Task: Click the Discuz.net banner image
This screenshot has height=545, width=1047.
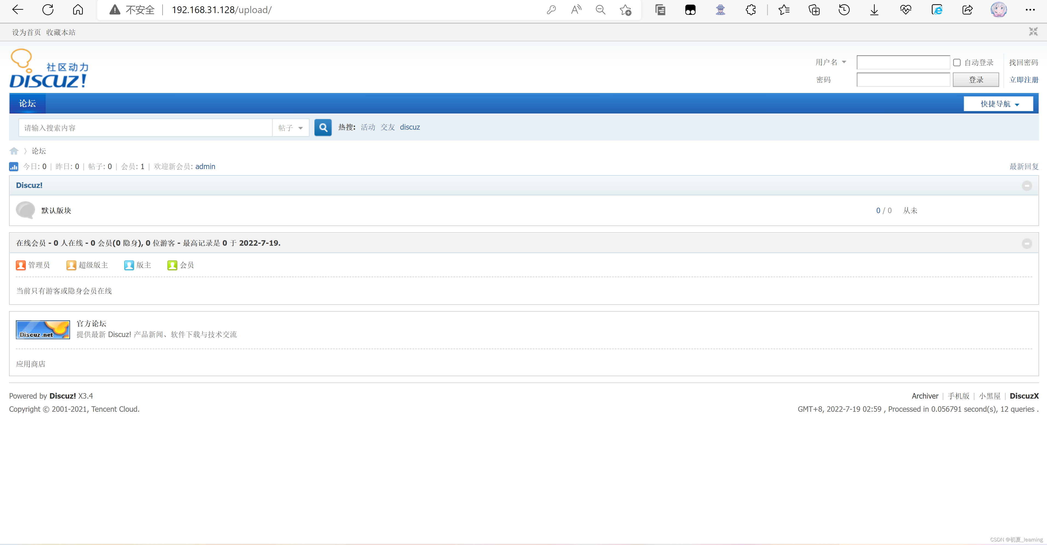Action: pyautogui.click(x=43, y=330)
